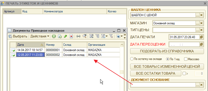This screenshot has height=91, width=208.
Task: Open the Действия menu
Action: (x=40, y=36)
